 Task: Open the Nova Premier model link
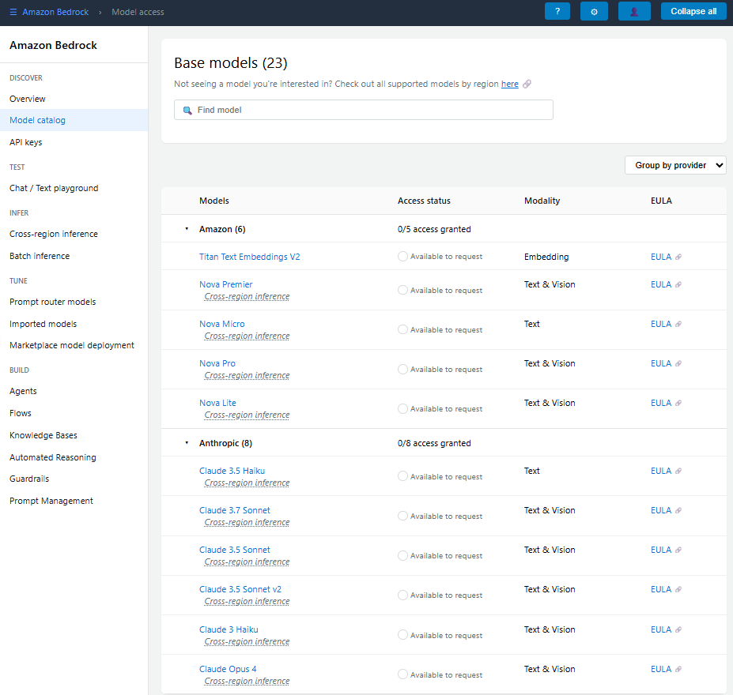(226, 284)
